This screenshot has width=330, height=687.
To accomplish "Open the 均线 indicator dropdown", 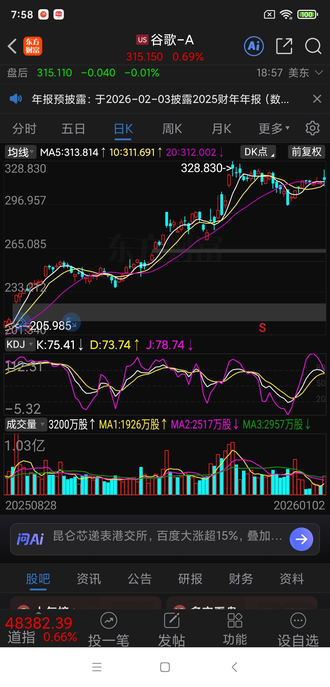I will (20, 152).
